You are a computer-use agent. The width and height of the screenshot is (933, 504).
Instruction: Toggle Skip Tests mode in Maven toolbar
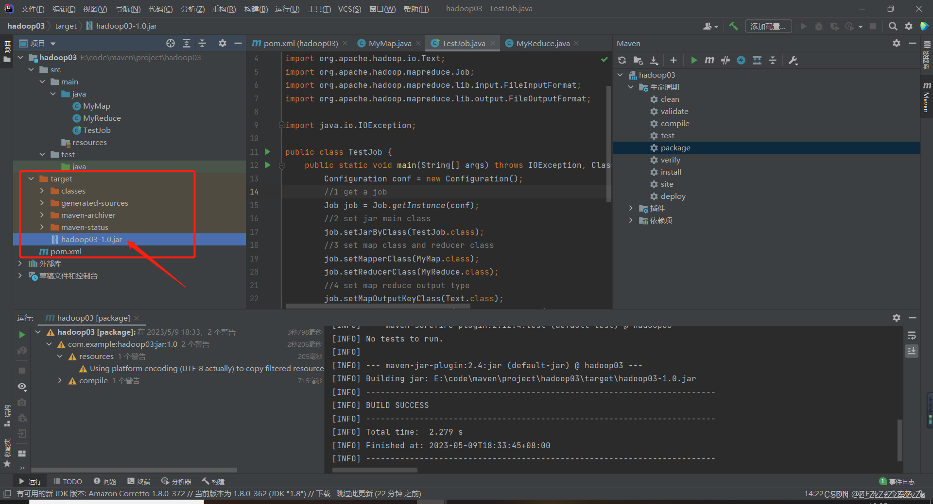[741, 60]
